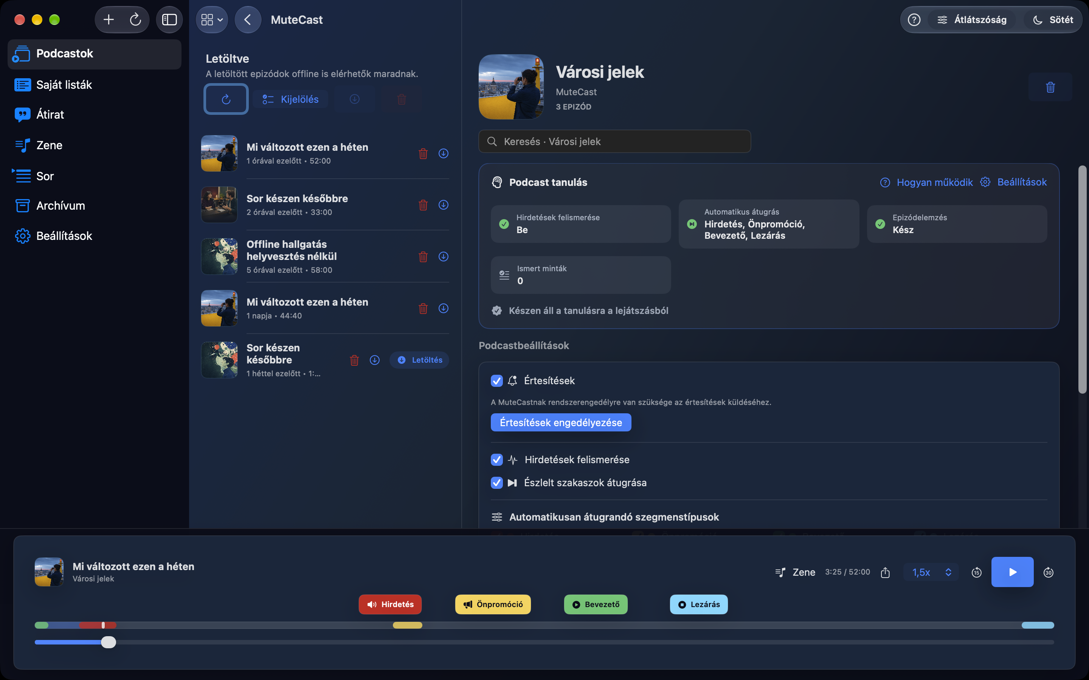Toggle Észlelt szakaszok átugrása checkbox
1089x680 pixels.
(497, 483)
